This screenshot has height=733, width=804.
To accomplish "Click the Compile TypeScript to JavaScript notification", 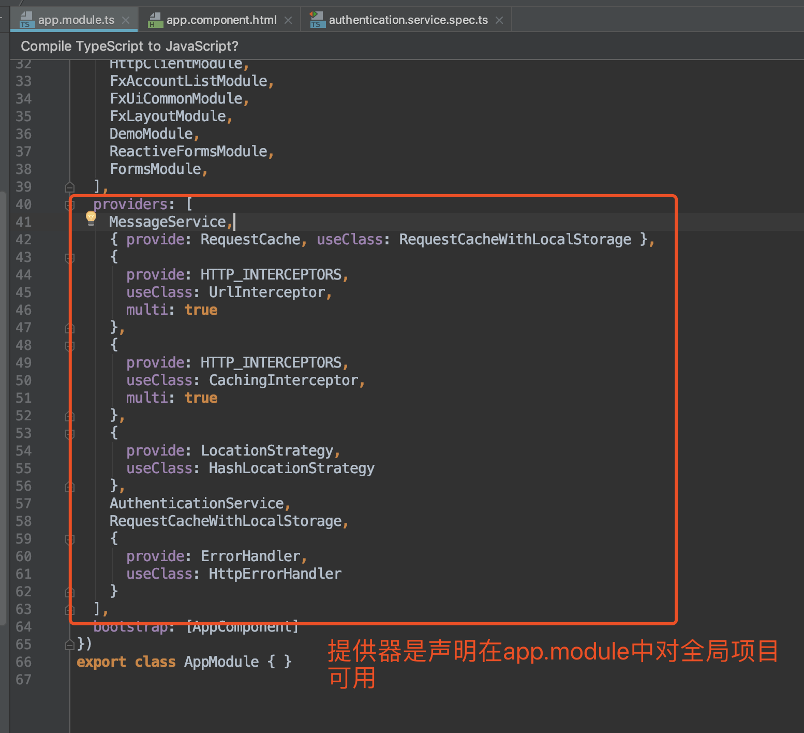I will (x=129, y=46).
